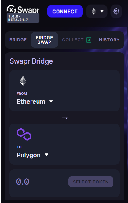This screenshot has height=203, width=128.
Task: Click the Select Token button
Action: (91, 182)
